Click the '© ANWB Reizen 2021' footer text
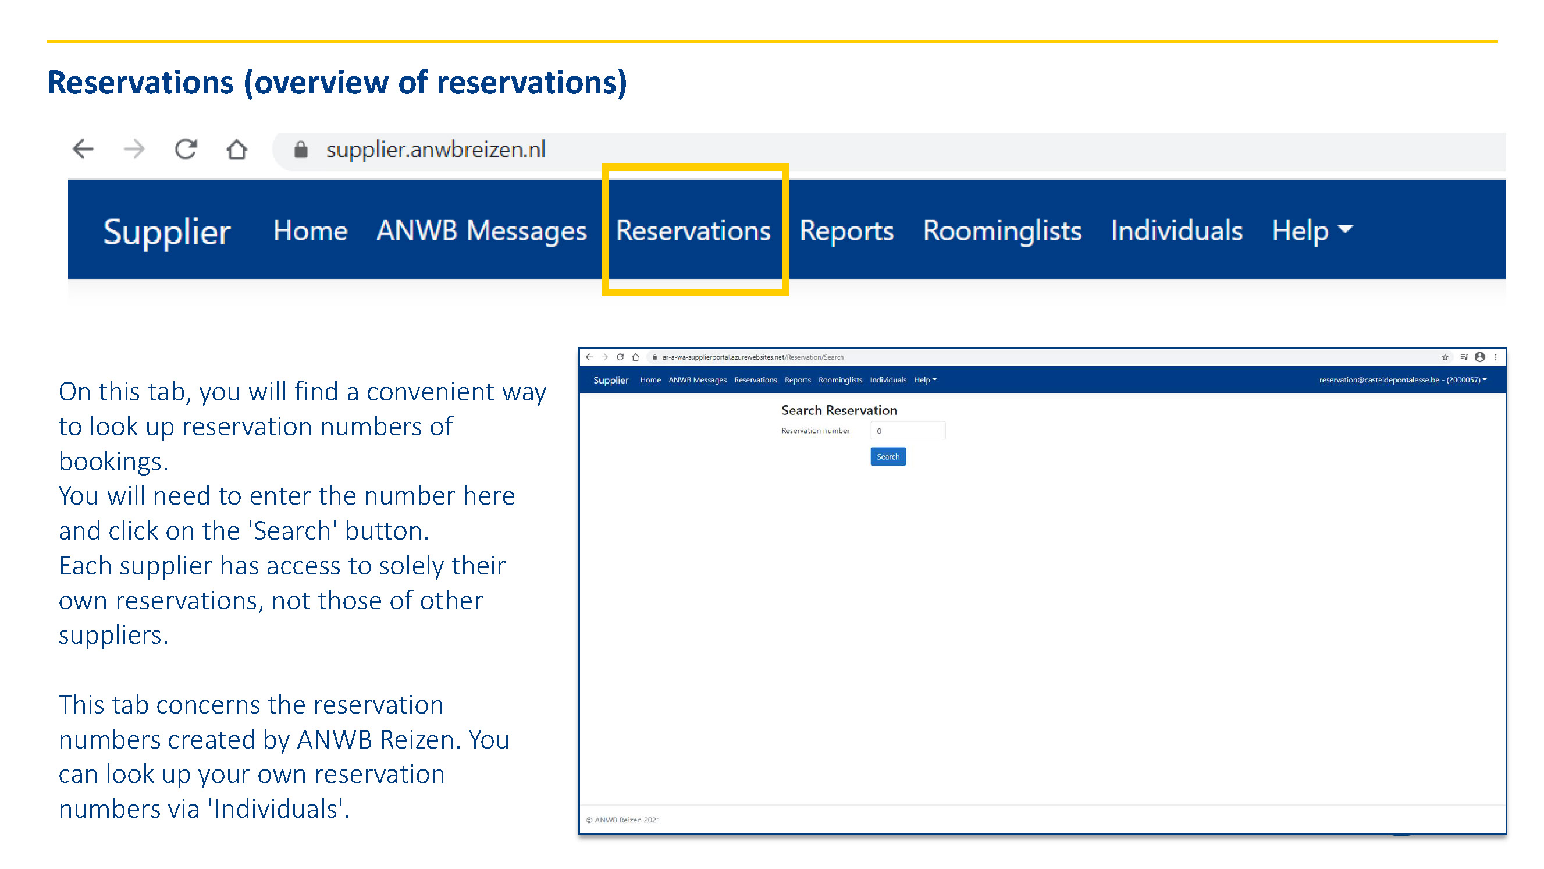Screen dimensions: 1544x869 tap(622, 821)
